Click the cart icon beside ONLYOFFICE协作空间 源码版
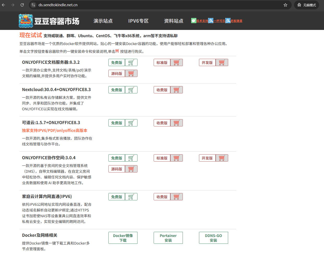324x256 pixels. pyautogui.click(x=131, y=169)
